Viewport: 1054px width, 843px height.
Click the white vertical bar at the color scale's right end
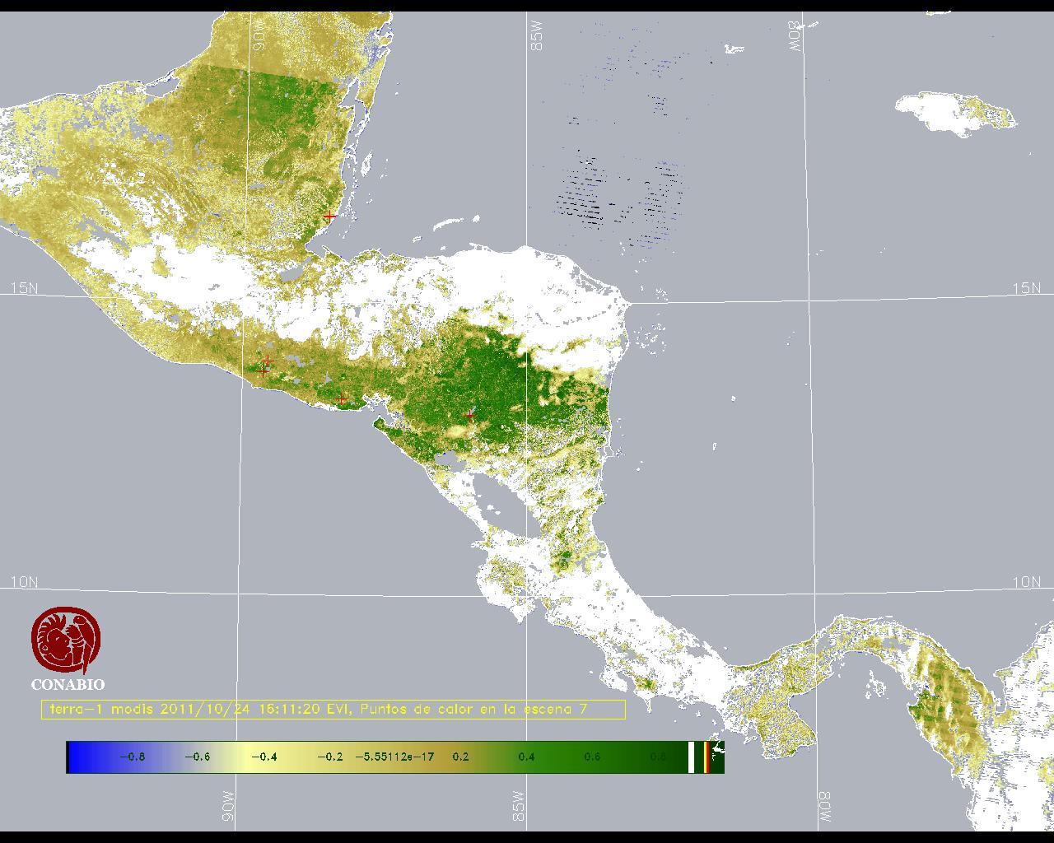click(x=692, y=757)
